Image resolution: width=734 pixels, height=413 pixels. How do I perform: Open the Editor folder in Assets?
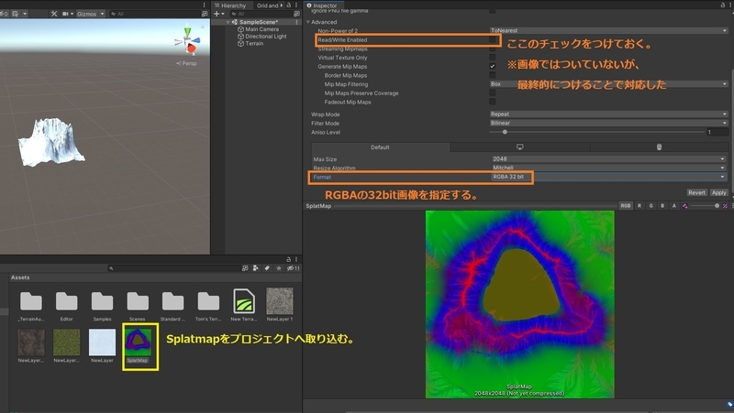coord(66,301)
